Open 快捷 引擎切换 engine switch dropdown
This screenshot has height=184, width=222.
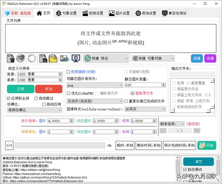click(153, 58)
